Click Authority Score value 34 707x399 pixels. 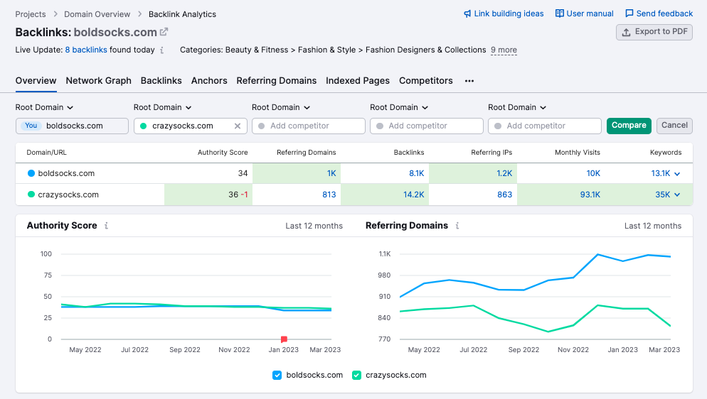243,173
